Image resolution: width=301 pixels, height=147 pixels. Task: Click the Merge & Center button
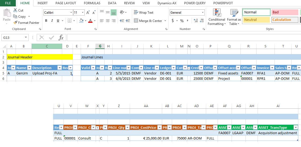pos(151,21)
